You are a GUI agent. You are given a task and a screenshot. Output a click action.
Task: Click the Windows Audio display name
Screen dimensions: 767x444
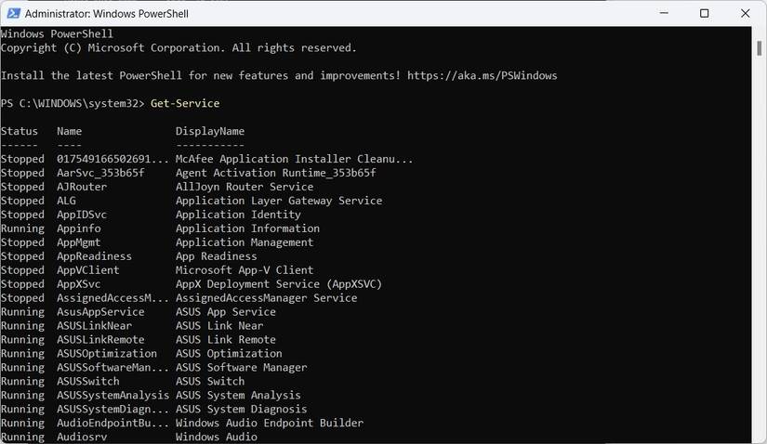point(217,437)
